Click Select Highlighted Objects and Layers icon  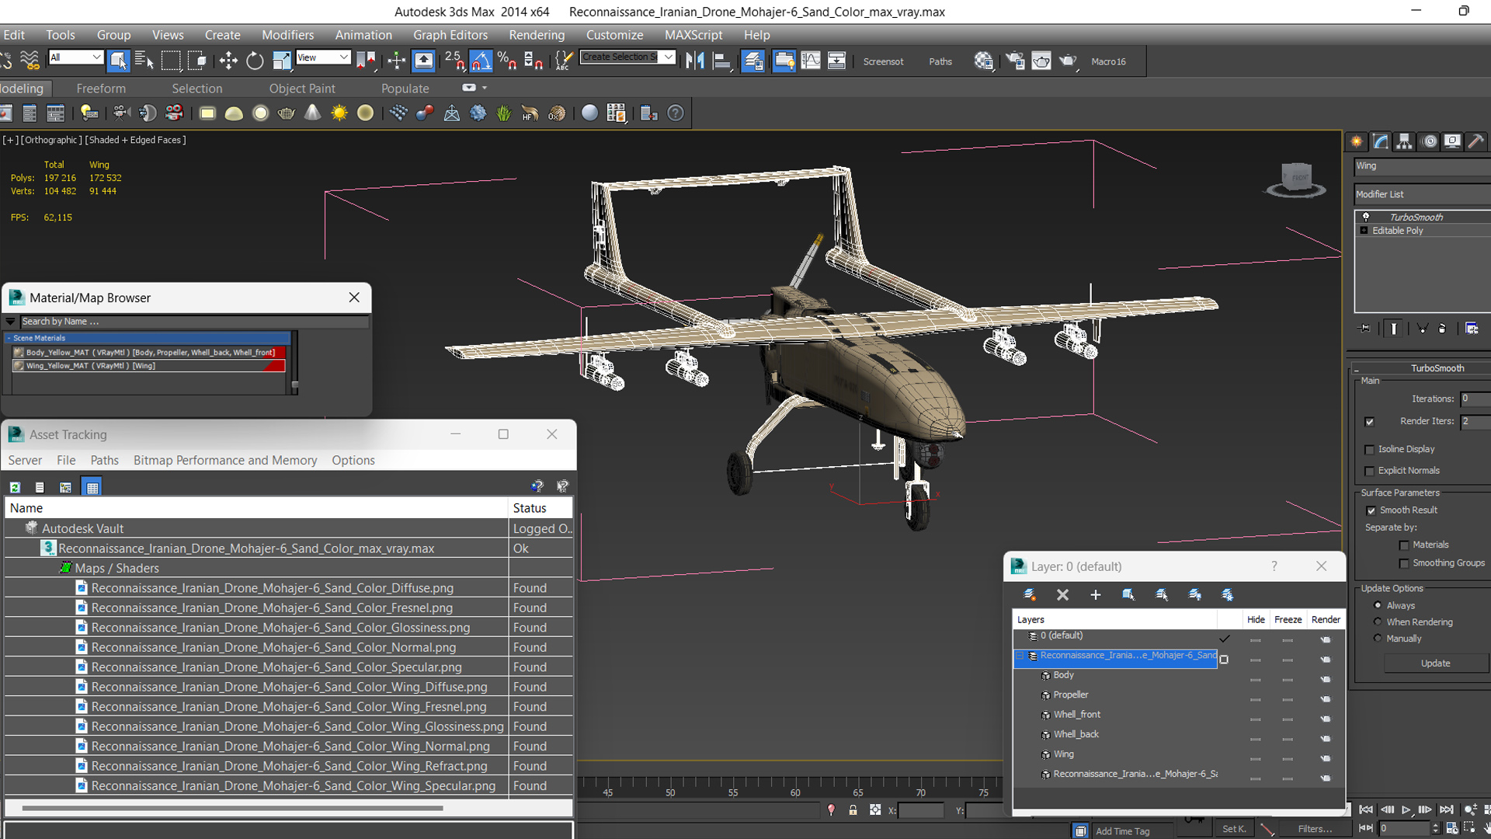click(x=1128, y=594)
